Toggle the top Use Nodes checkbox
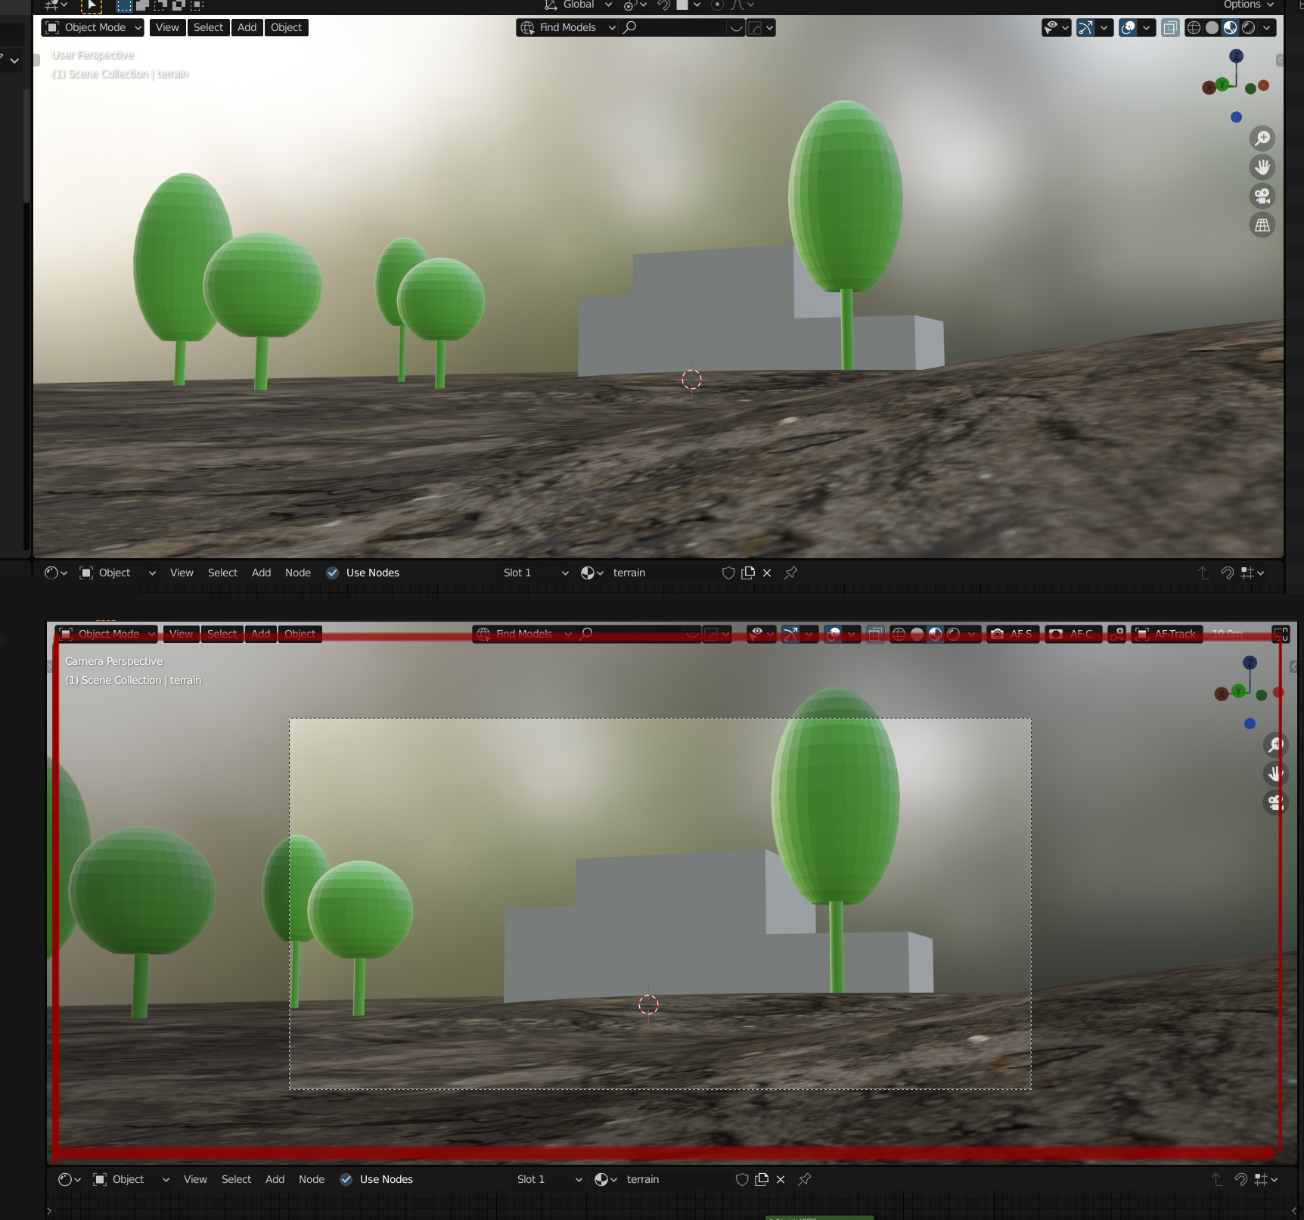The height and width of the screenshot is (1220, 1304). point(332,573)
